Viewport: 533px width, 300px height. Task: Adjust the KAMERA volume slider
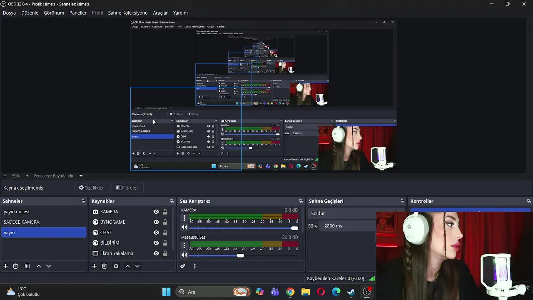click(x=244, y=228)
